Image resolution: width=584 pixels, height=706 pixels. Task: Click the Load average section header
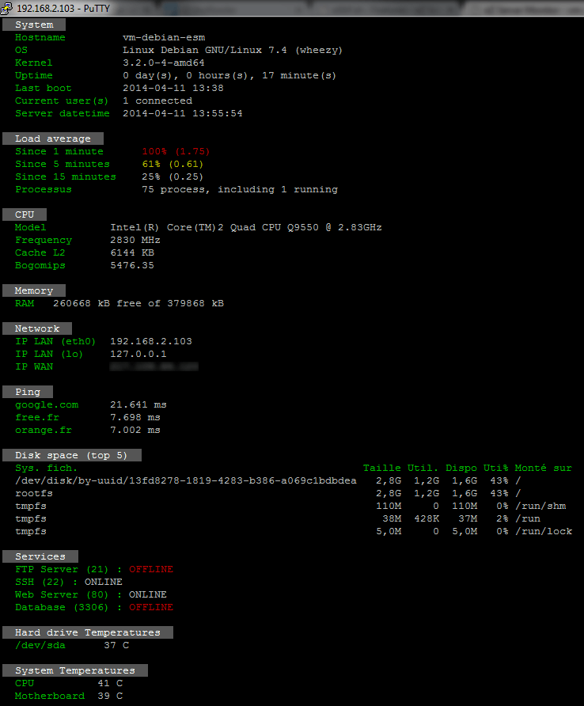[x=53, y=139]
